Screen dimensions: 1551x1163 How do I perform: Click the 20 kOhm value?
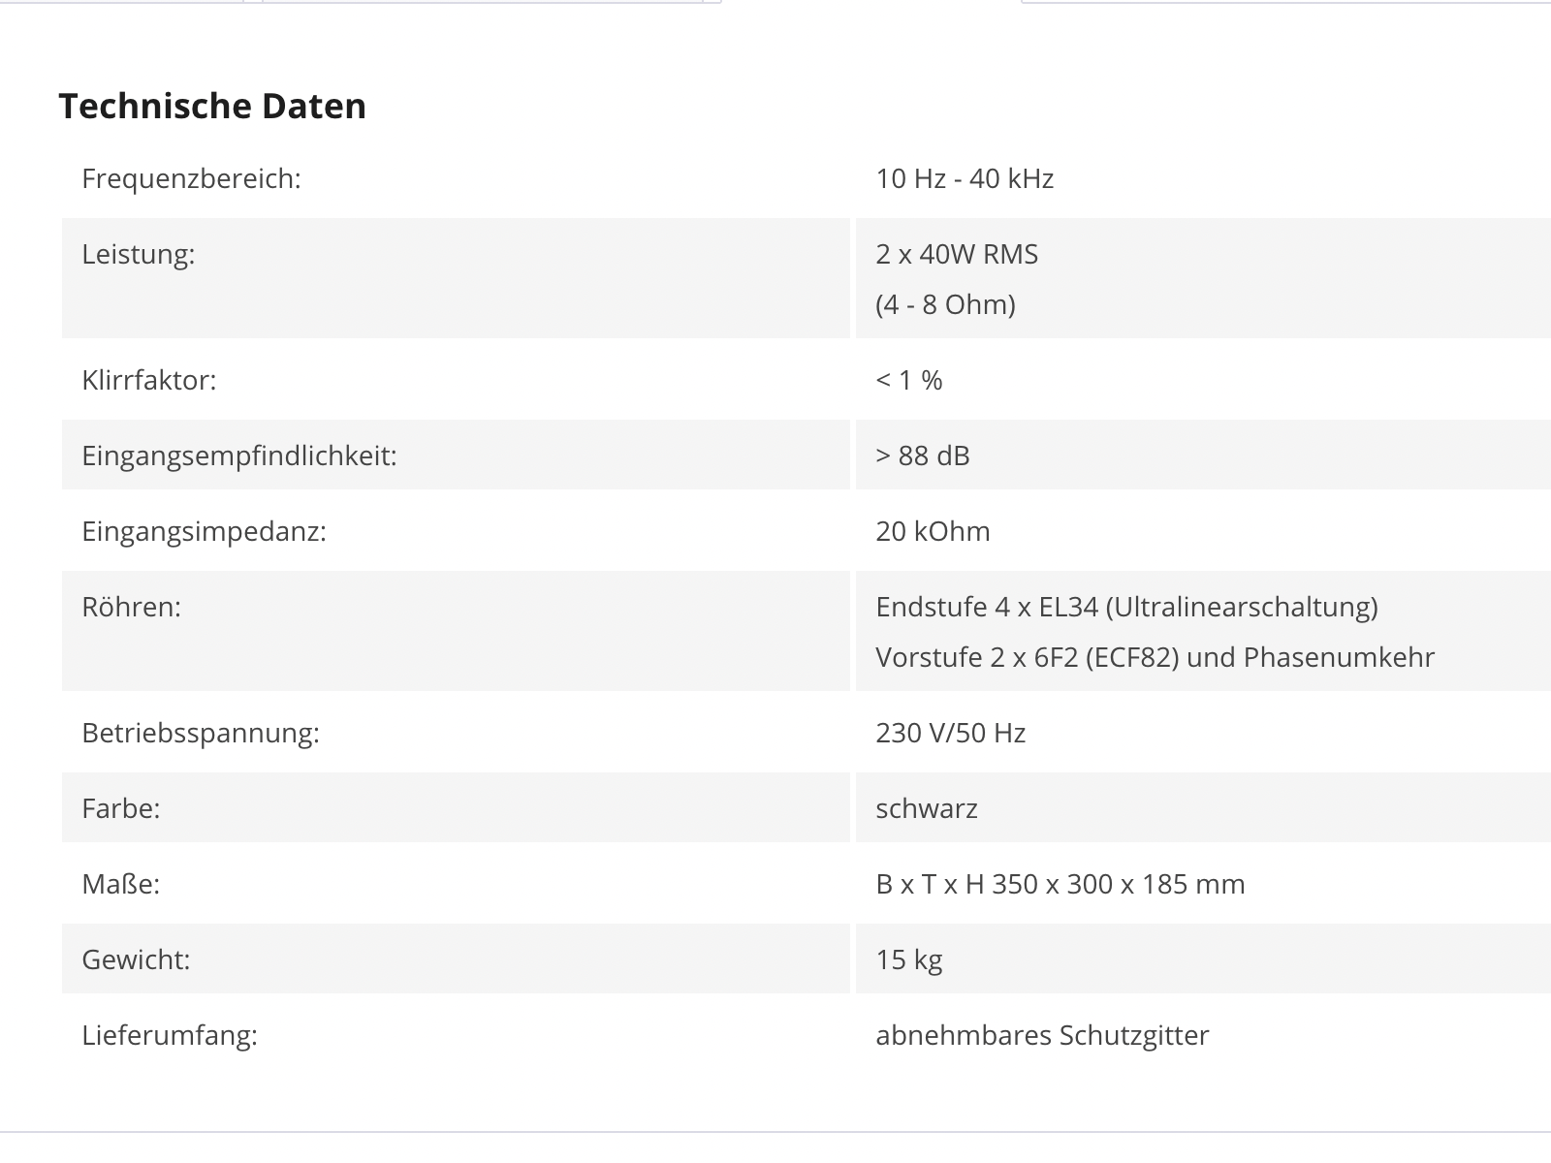[x=933, y=532]
